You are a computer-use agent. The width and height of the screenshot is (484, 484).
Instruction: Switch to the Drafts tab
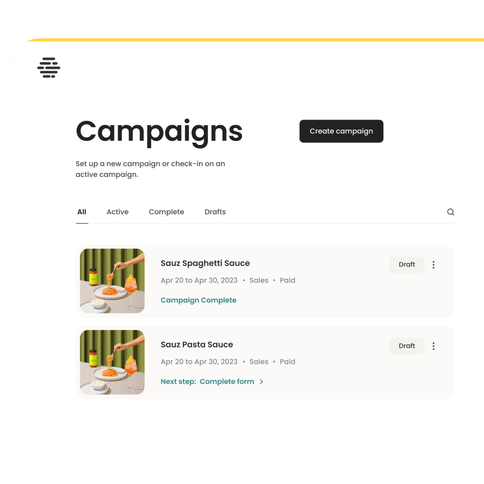[x=215, y=212]
